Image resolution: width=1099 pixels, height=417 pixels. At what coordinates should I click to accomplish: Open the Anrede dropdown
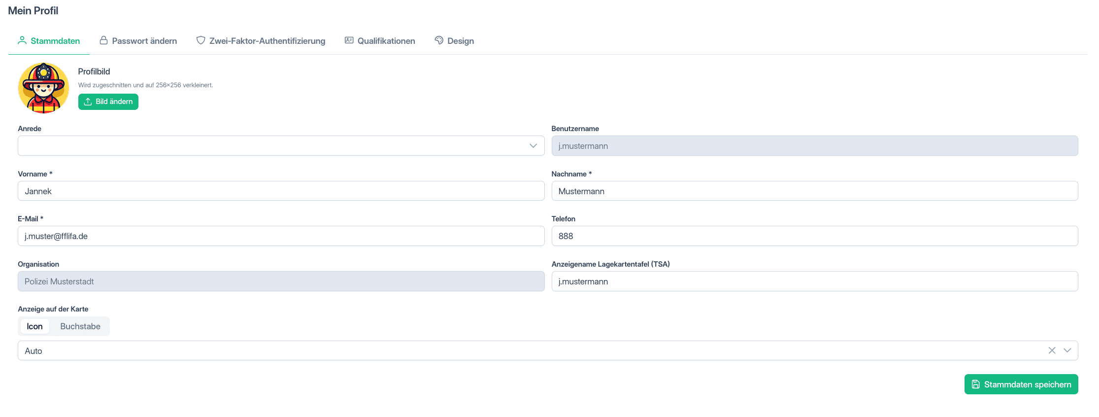(281, 146)
